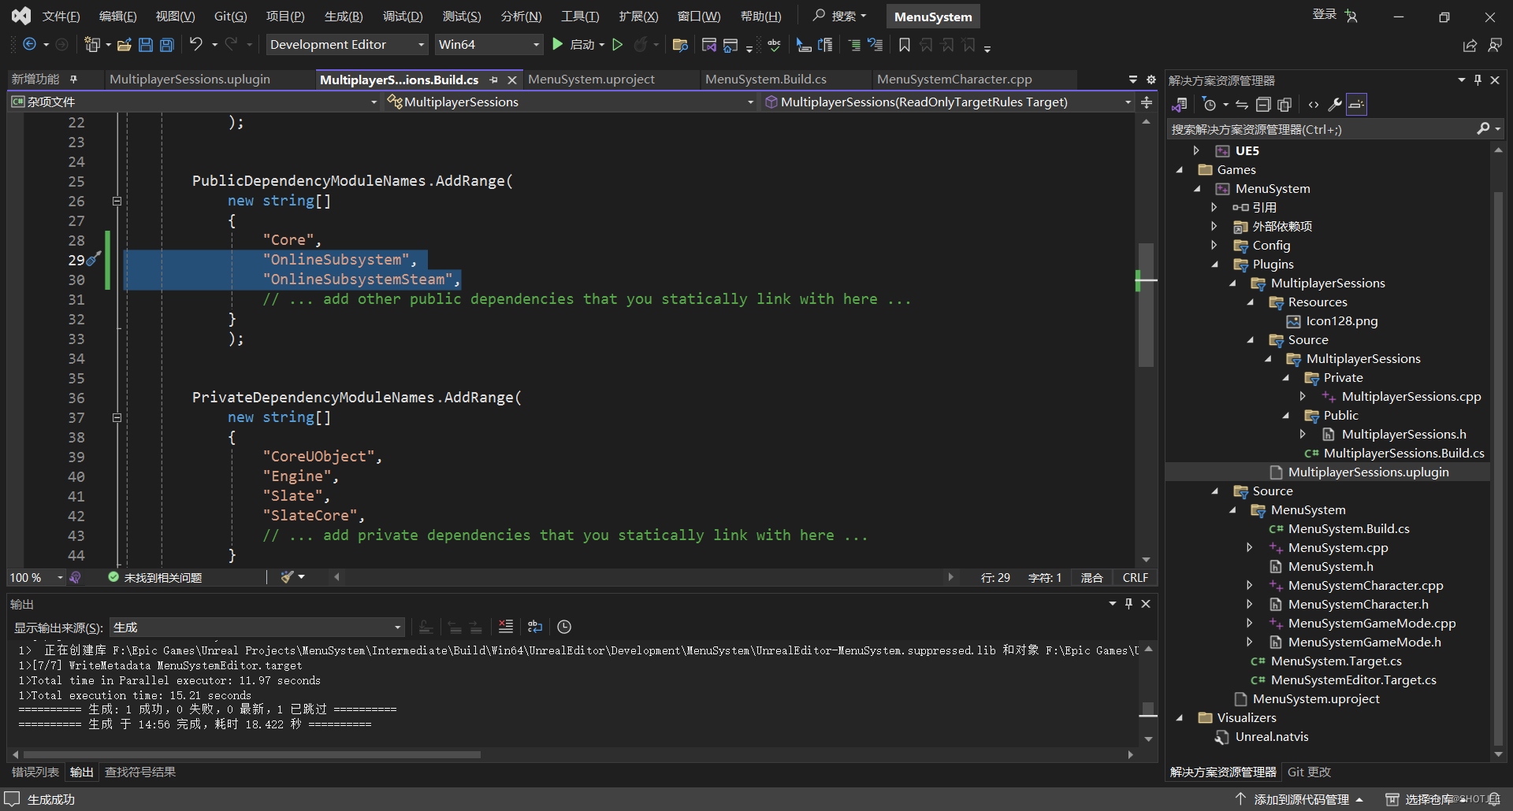
Task: Collapse the Plugins folder in Solution Explorer
Action: 1216,264
